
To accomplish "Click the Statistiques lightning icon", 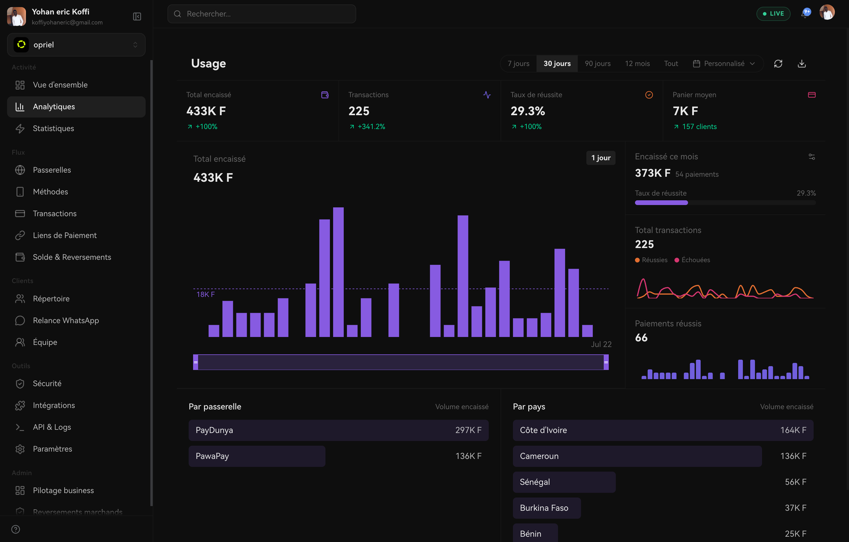I will [x=20, y=129].
